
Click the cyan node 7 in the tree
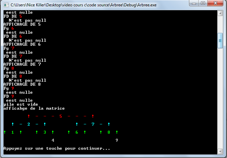coord(93,124)
